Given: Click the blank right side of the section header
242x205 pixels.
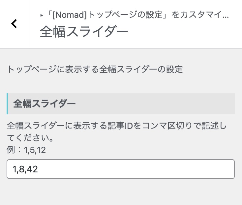Looking at the screenshot, I should click(185, 104).
